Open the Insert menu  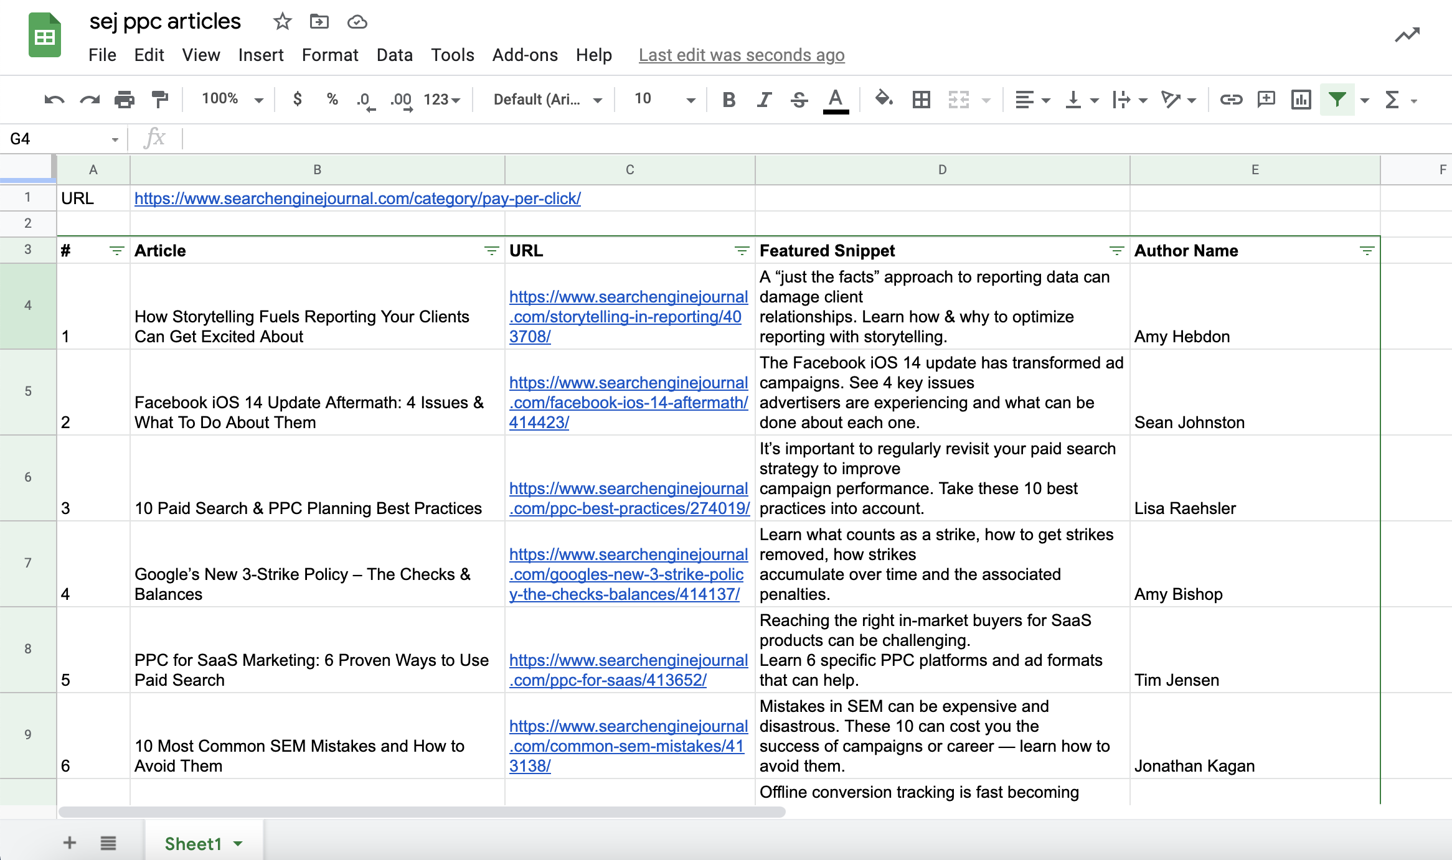[x=261, y=55]
